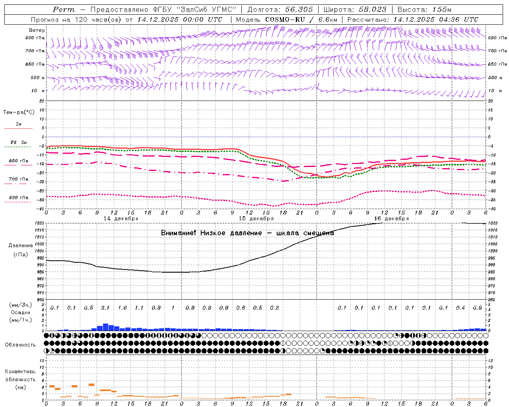Image resolution: width=509 pixels, height=407 pixels.
Task: Click the legend line sample under "Td 2м"
Action: point(18,147)
